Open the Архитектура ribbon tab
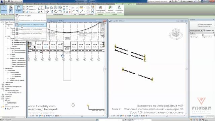Screen dimensions: 215x121 pos(10,4)
